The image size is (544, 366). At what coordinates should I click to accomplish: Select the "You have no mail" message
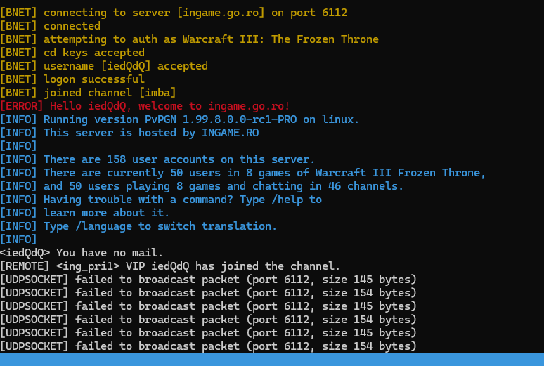pyautogui.click(x=110, y=253)
